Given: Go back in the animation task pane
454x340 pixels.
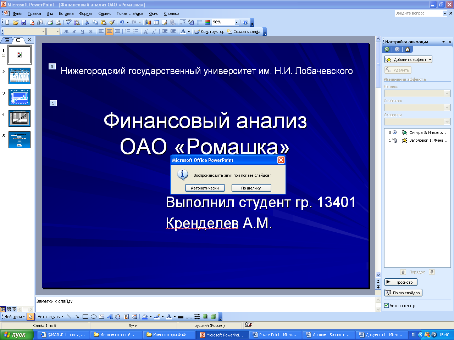Looking at the screenshot, I should (387, 49).
